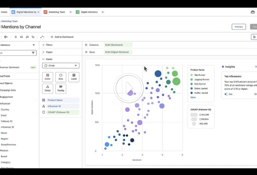
Task: Click the Preview button
Action: 238,27
